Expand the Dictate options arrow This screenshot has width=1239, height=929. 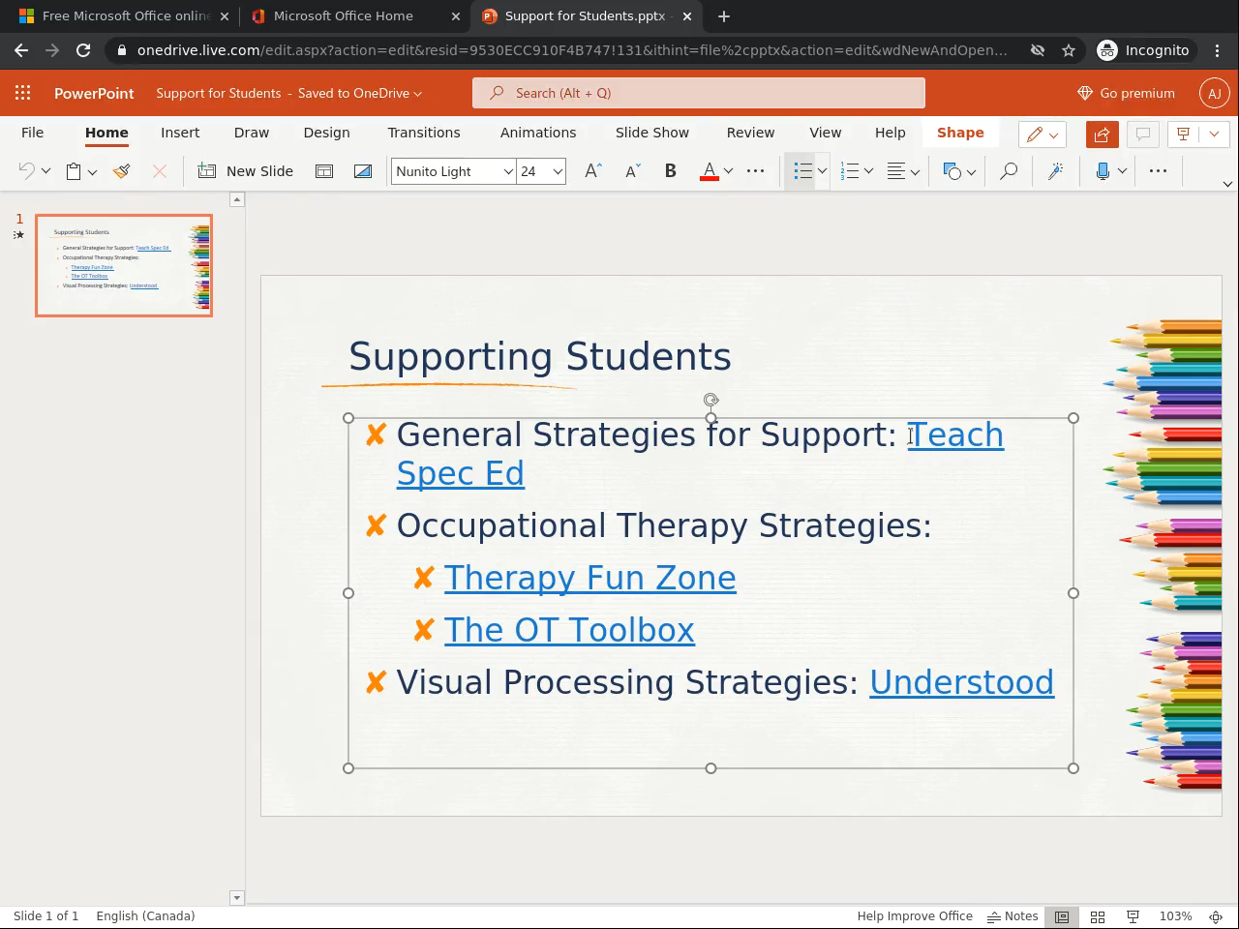point(1122,171)
